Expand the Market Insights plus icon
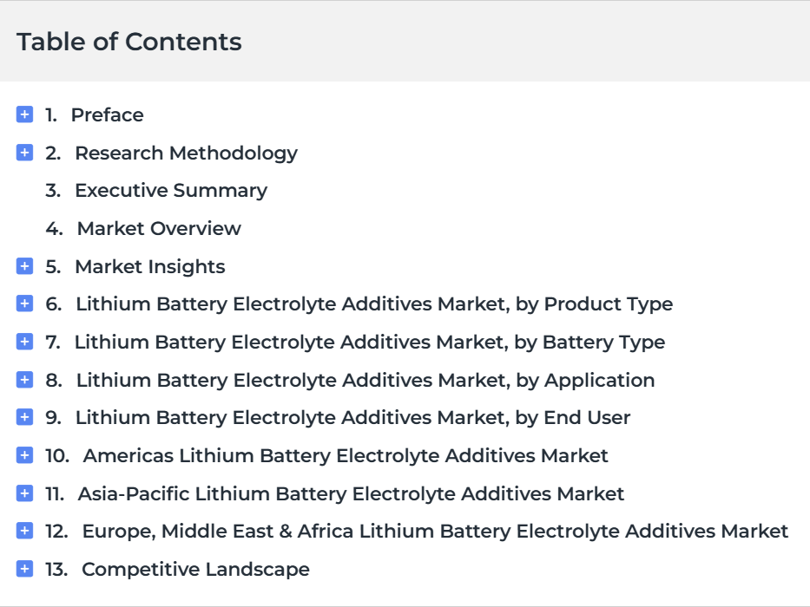The width and height of the screenshot is (810, 607). (x=24, y=266)
